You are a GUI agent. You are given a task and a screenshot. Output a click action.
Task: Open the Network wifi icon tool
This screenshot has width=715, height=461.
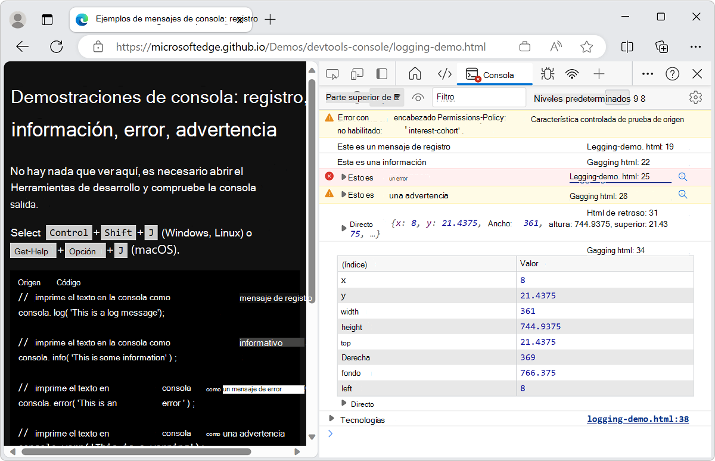tap(572, 74)
